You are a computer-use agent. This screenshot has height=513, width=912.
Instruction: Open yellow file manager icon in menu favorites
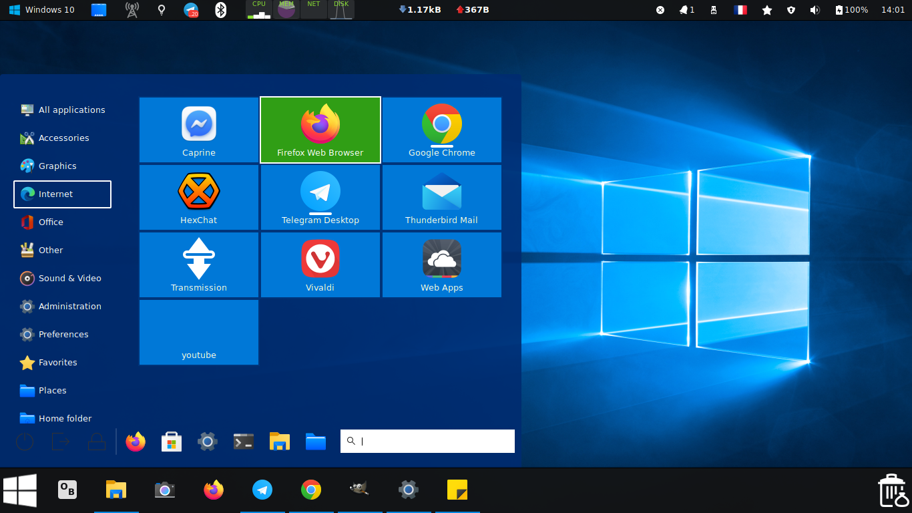click(280, 442)
